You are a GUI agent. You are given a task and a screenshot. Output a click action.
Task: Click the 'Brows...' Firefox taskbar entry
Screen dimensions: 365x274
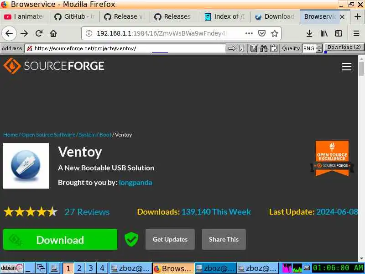[173, 268]
